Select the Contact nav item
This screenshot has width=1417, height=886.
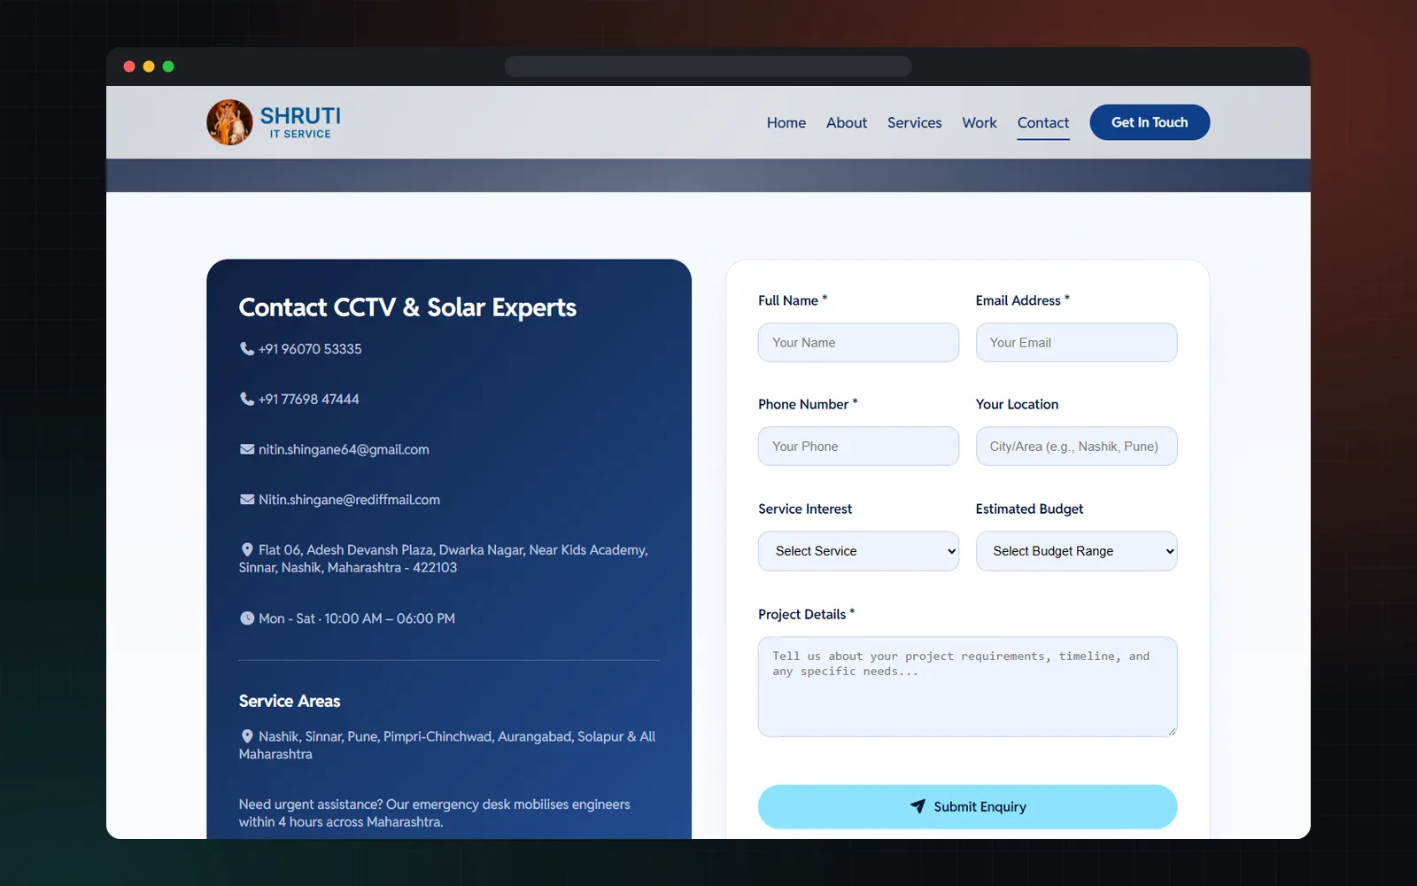[x=1043, y=122]
